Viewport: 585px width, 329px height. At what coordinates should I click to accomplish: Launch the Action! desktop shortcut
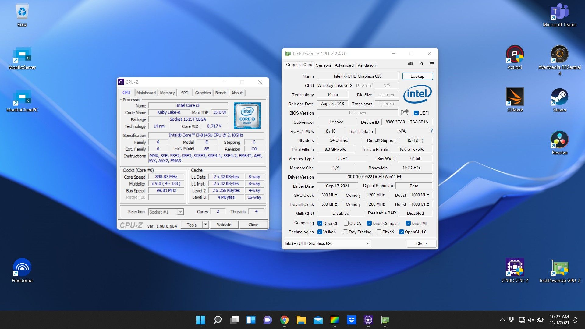[x=515, y=58]
